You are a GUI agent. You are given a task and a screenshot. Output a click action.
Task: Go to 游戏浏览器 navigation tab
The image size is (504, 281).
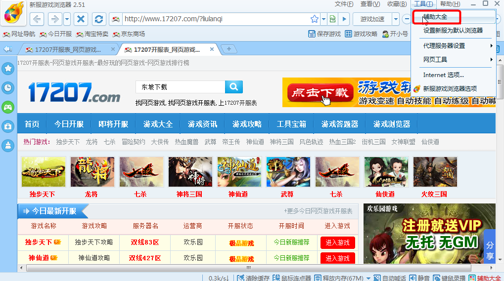(x=392, y=124)
